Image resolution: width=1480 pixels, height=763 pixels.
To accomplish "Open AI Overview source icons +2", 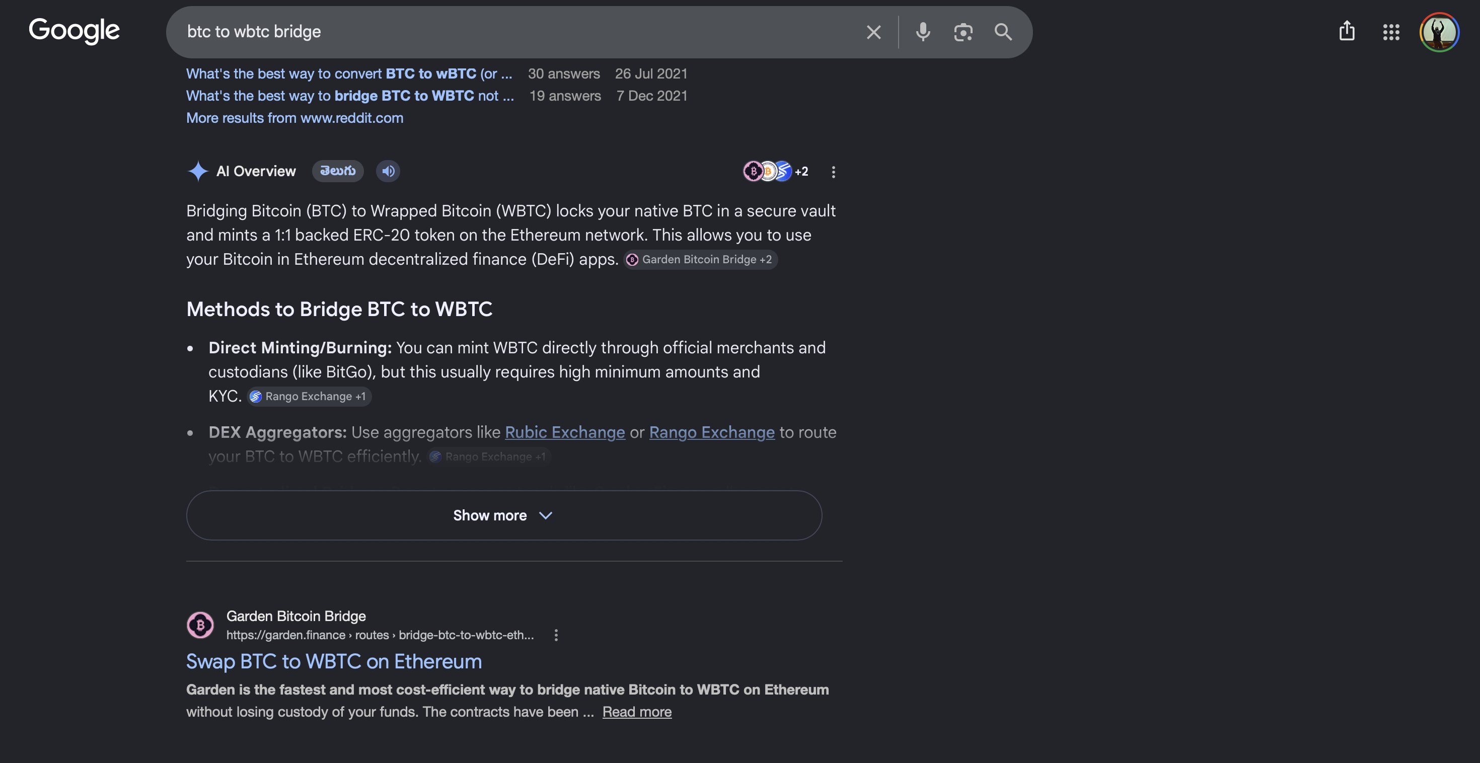I will click(776, 171).
